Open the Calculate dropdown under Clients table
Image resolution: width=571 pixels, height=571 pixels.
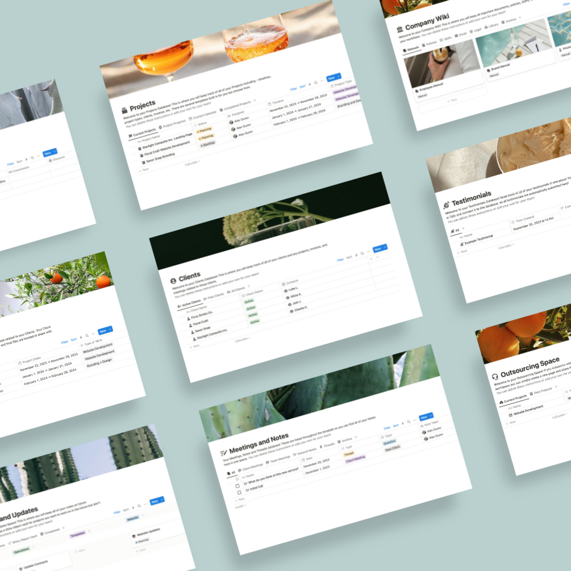(x=242, y=340)
